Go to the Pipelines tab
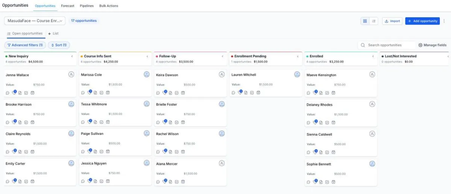This screenshot has height=194, width=451. coord(87,6)
